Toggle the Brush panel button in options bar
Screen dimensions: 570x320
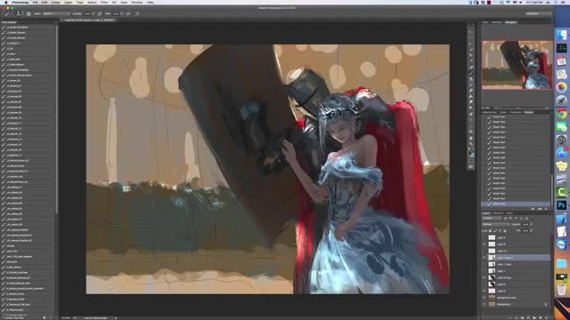28,14
